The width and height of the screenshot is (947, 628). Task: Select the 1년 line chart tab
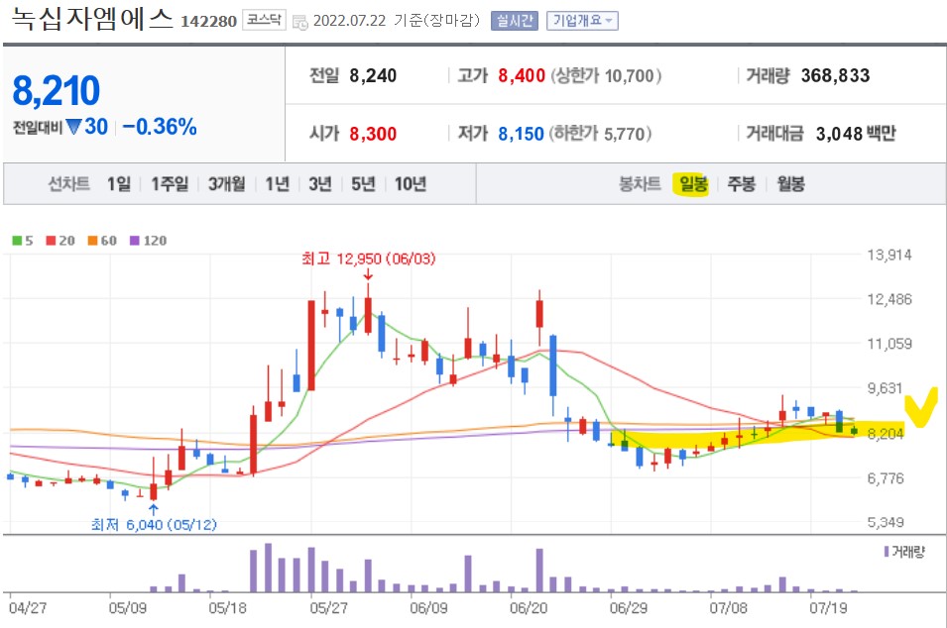278,183
